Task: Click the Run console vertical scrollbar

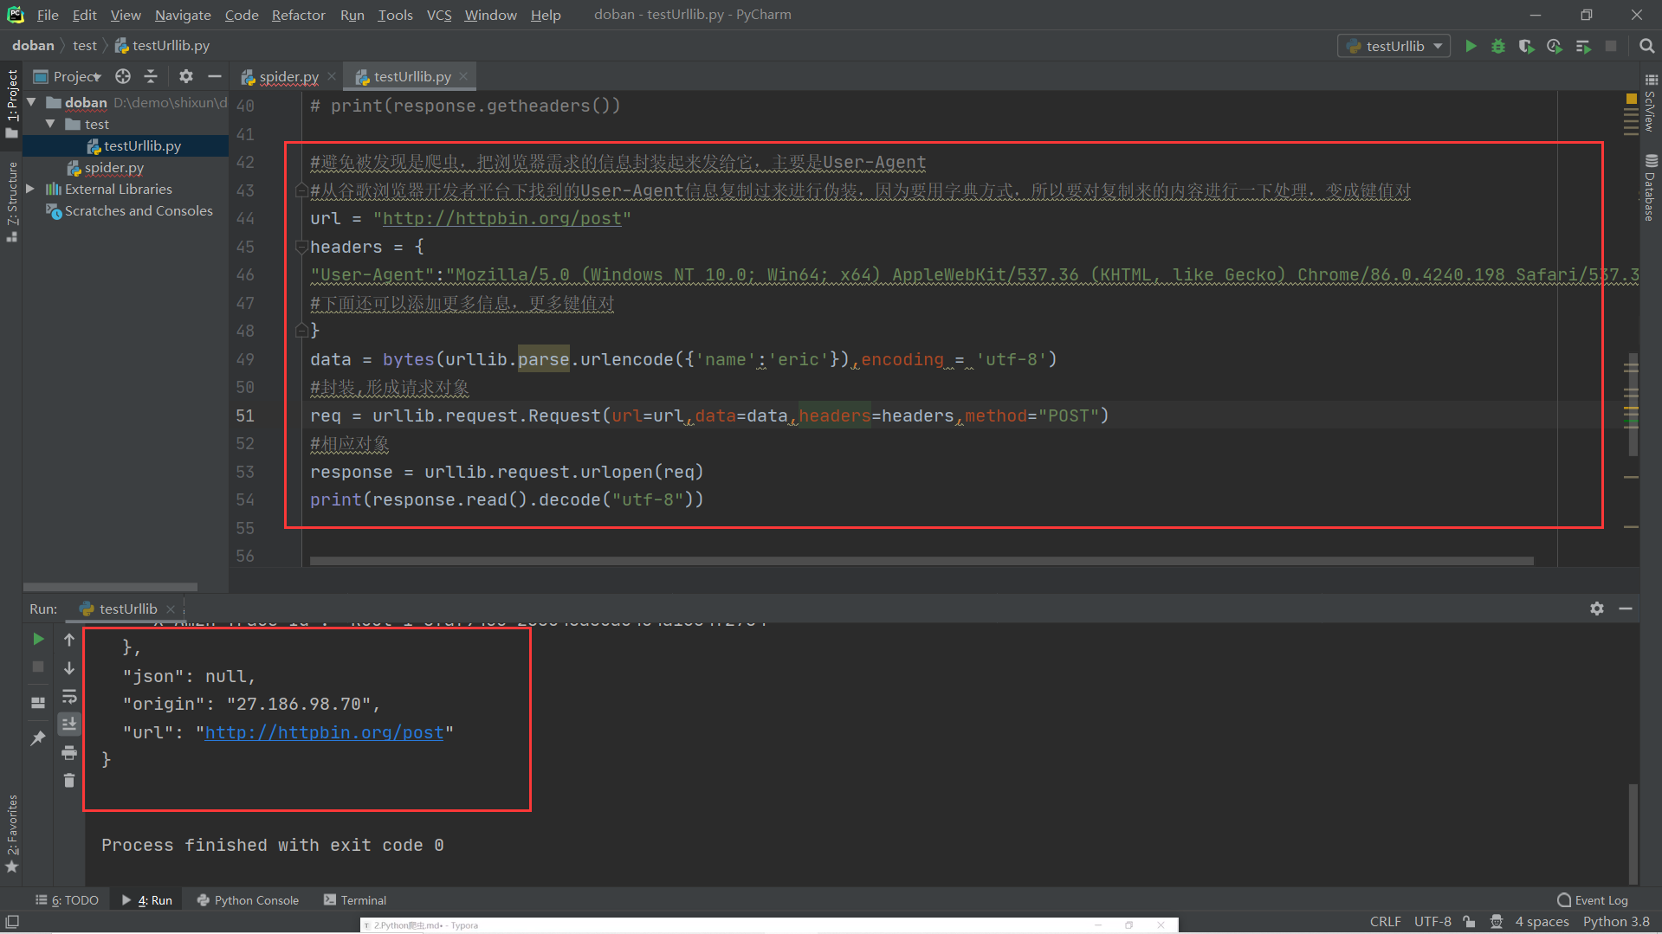Action: click(1633, 833)
